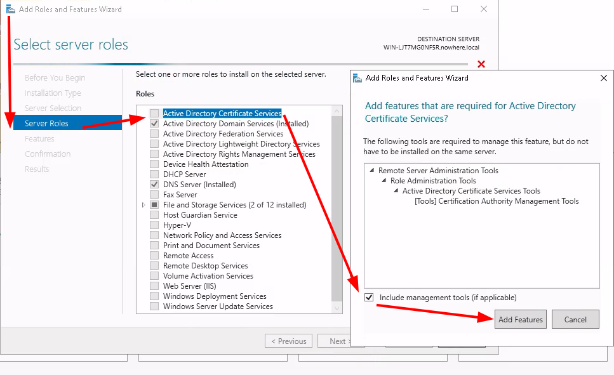Select Windows Server Update Services label
The height and width of the screenshot is (375, 614).
(x=218, y=307)
